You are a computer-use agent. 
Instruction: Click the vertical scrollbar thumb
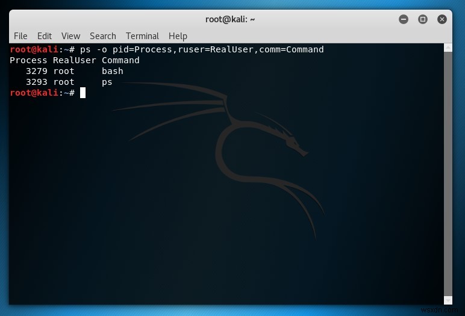tap(448, 174)
